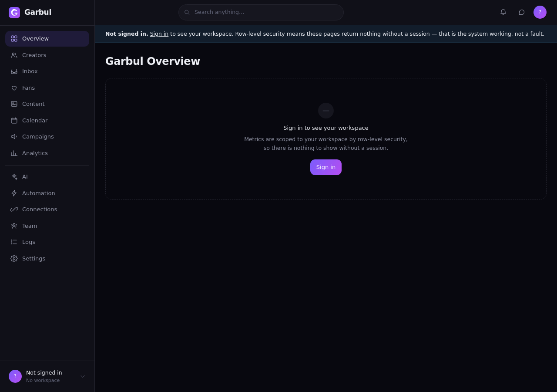This screenshot has height=392, width=557.
Task: Click the Automation lightning icon
Action: click(x=14, y=193)
